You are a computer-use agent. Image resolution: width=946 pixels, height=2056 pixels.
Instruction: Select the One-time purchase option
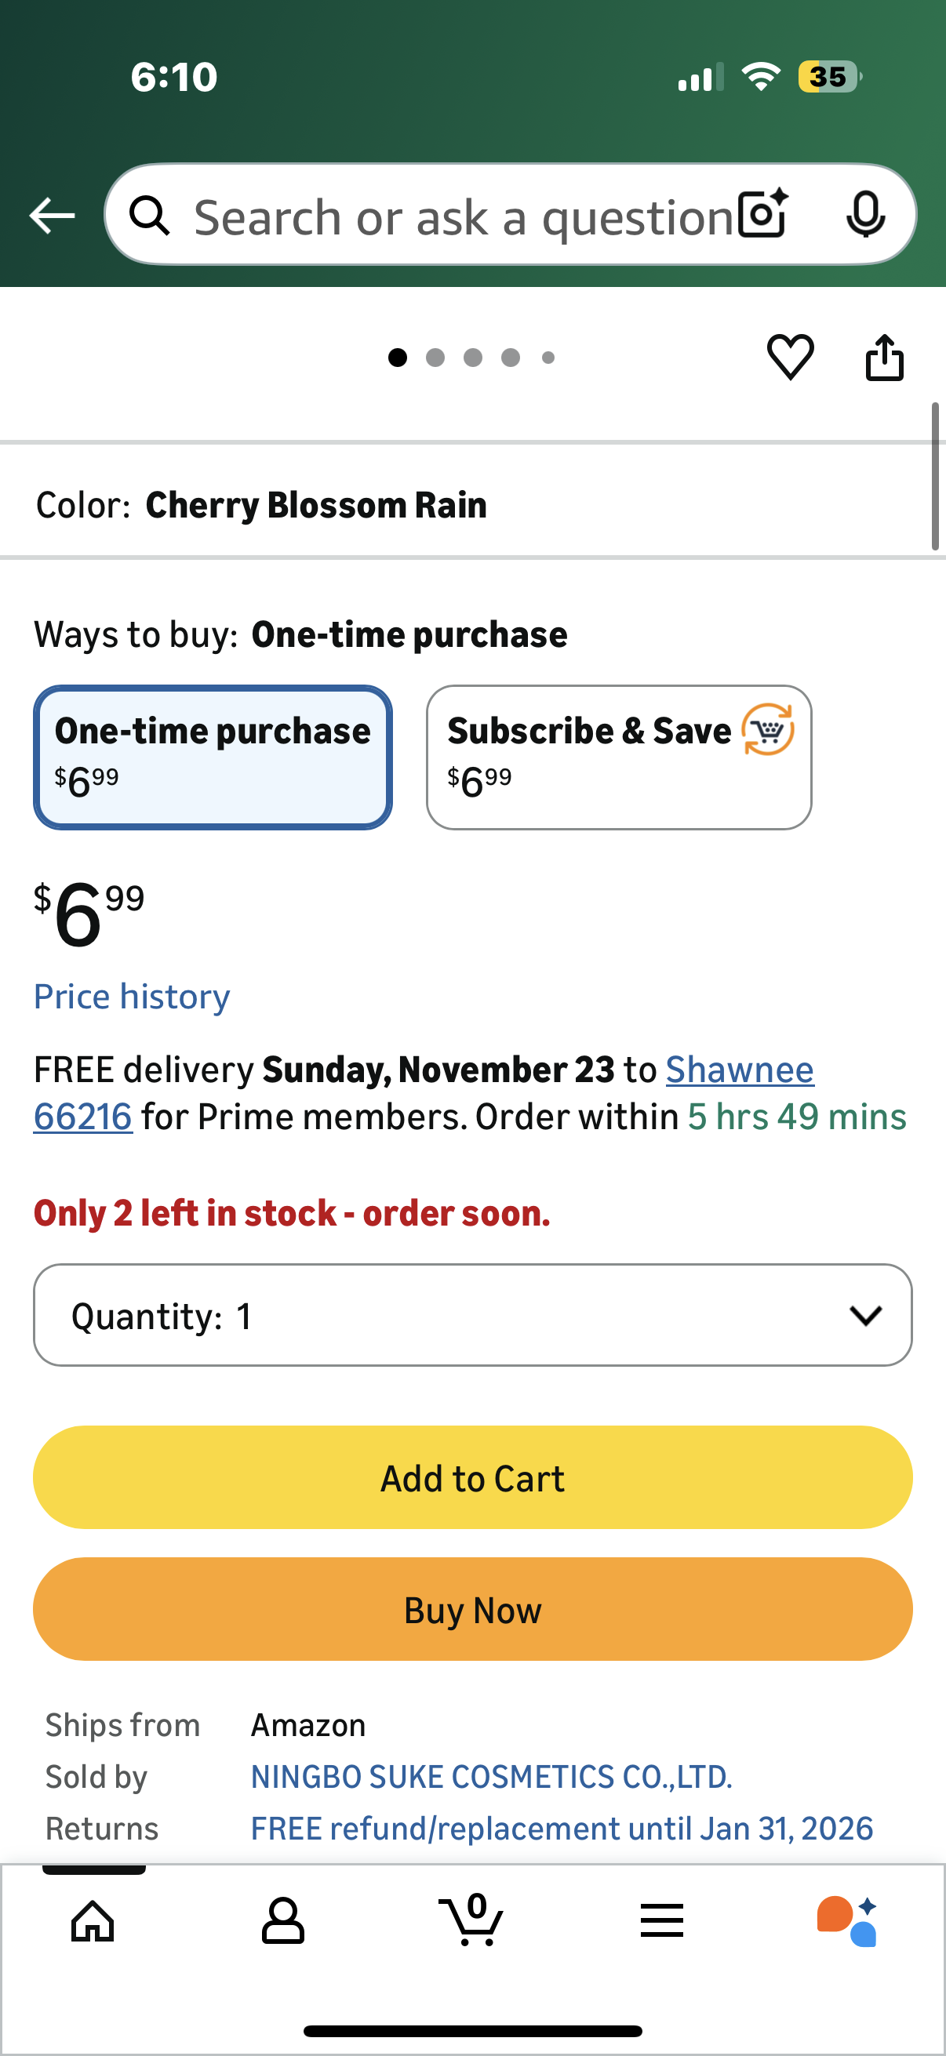[x=213, y=757]
